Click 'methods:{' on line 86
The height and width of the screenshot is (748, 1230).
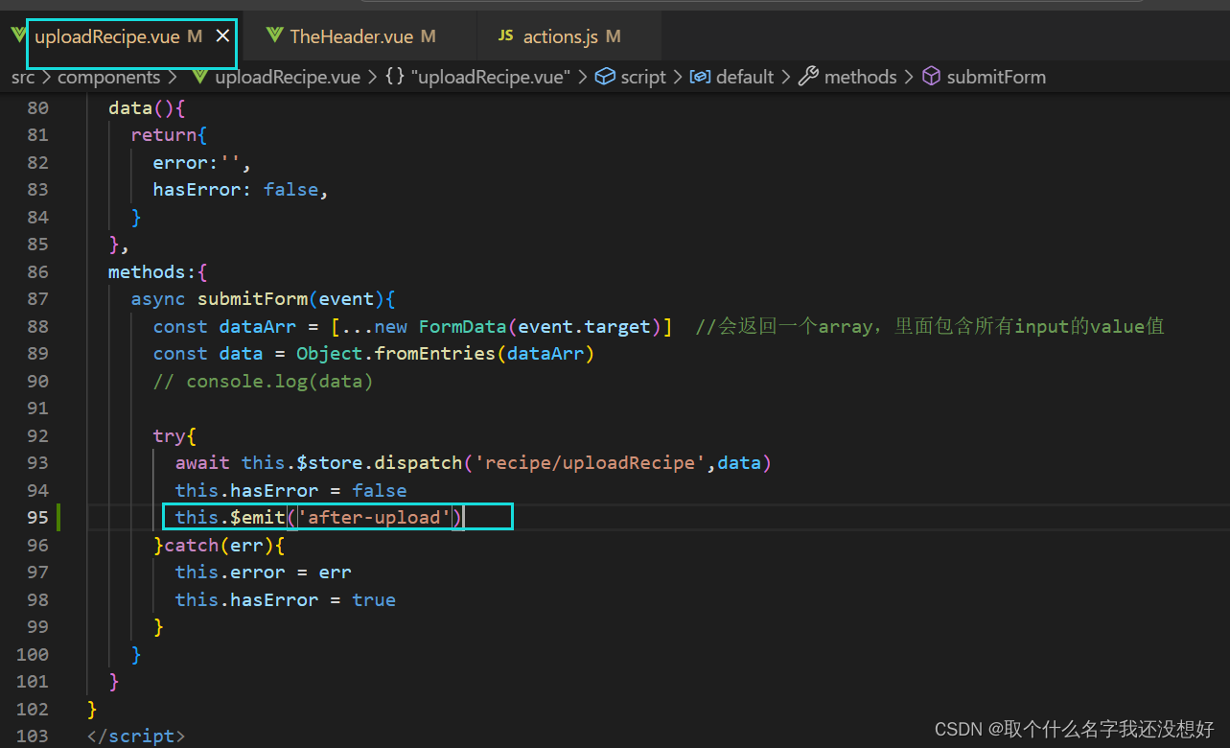[157, 272]
